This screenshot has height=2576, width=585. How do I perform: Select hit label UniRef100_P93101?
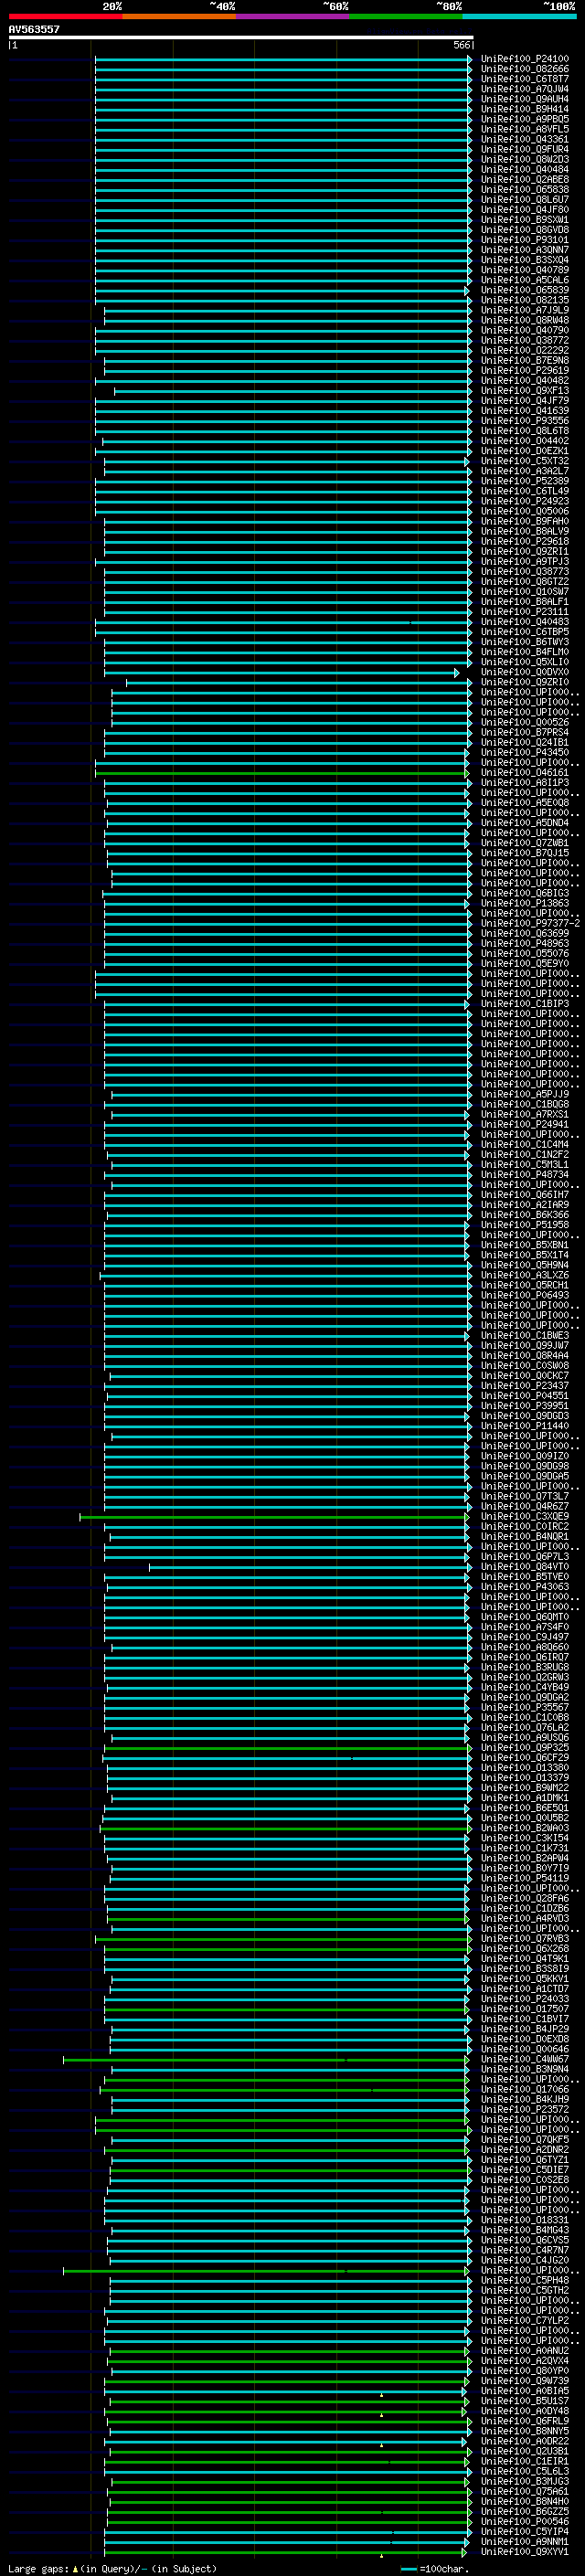[525, 239]
